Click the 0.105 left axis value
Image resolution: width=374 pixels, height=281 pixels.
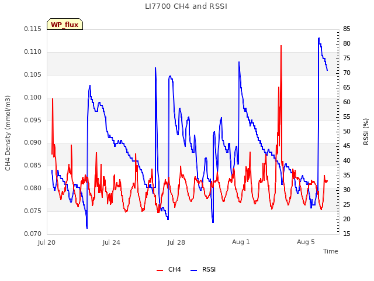click(x=33, y=74)
